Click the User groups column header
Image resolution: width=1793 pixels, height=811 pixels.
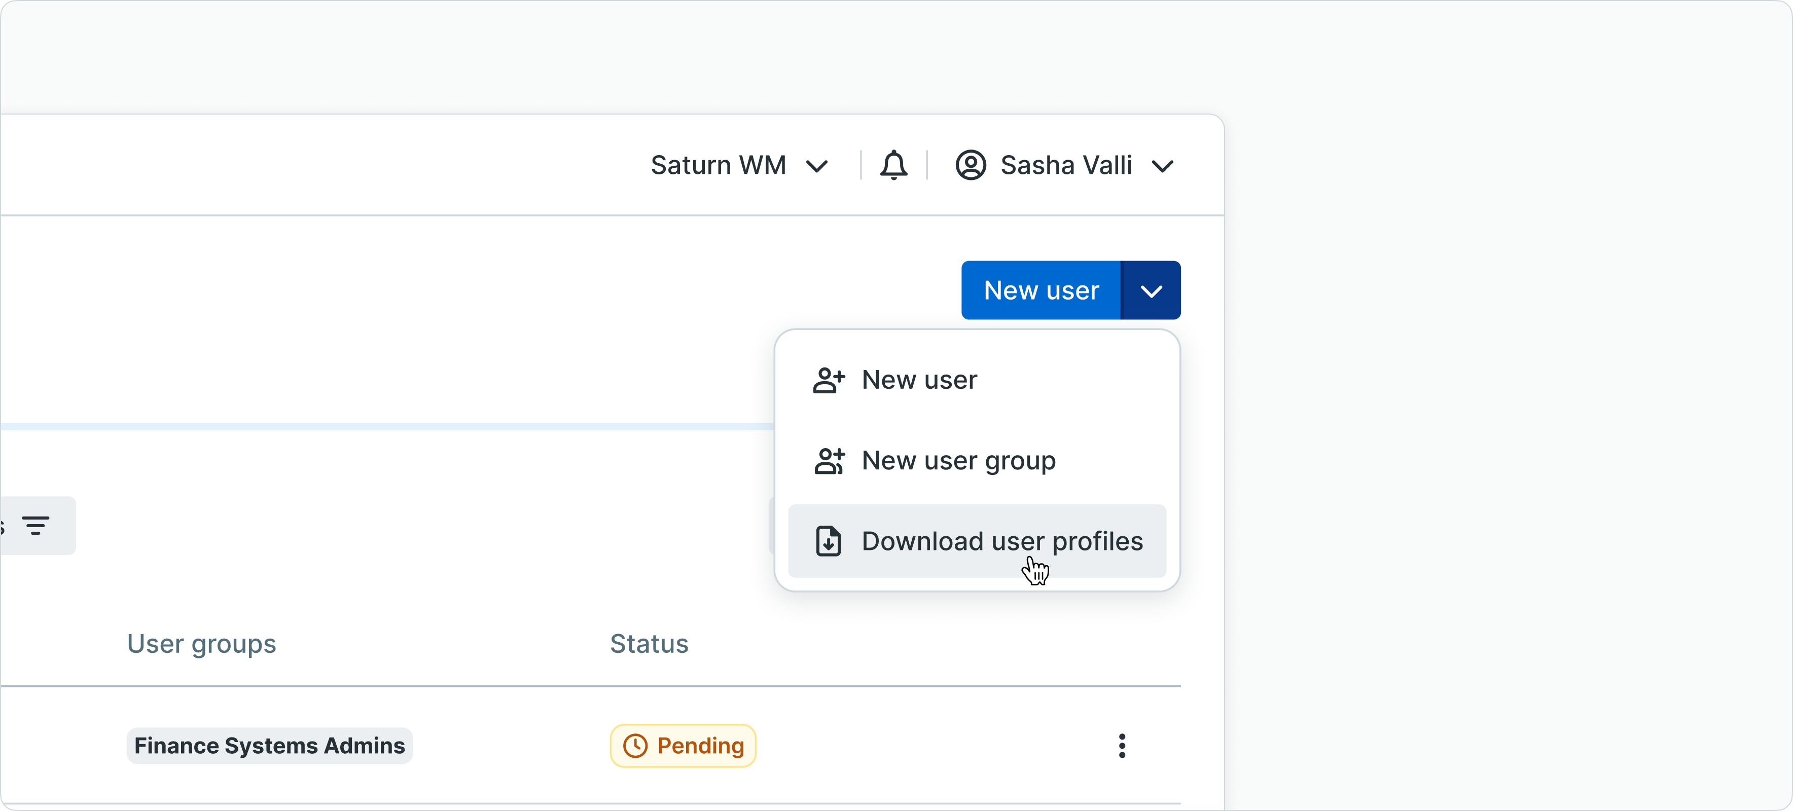[x=201, y=644]
